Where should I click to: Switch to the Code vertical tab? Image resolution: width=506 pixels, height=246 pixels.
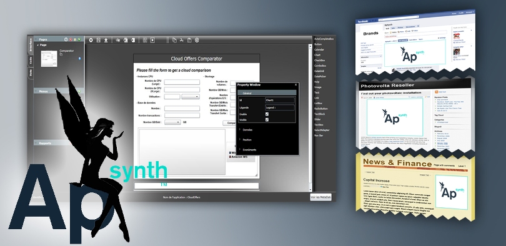tap(31, 61)
